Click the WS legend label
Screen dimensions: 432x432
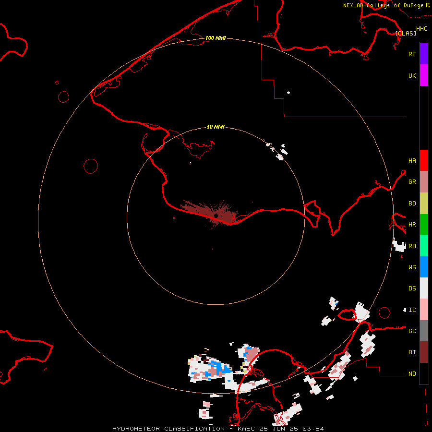pos(412,267)
